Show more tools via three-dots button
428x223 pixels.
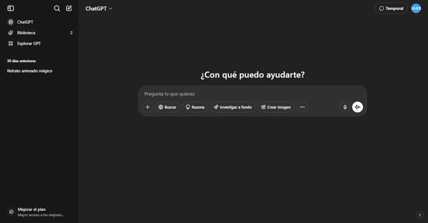(x=302, y=107)
